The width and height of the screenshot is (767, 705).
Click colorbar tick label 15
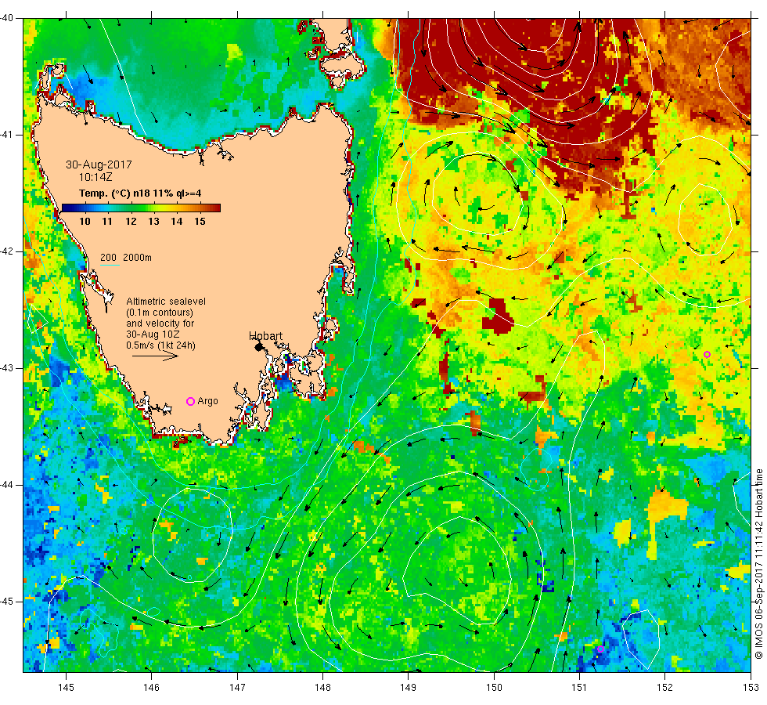tap(200, 221)
